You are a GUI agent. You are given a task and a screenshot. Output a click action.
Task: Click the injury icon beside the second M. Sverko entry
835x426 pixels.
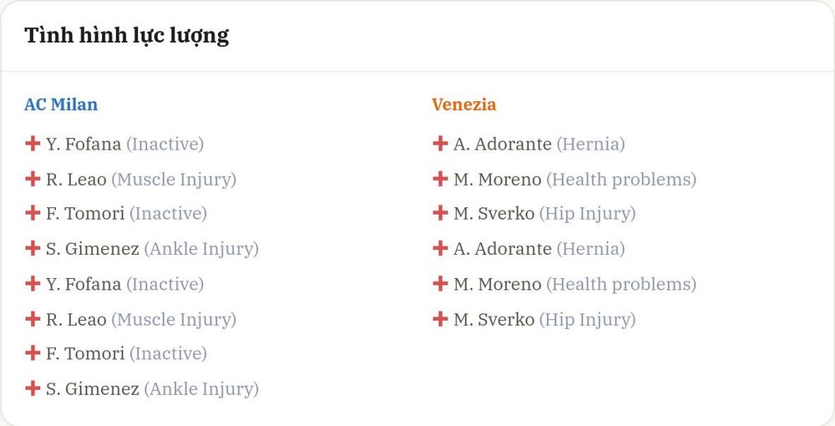(x=440, y=318)
